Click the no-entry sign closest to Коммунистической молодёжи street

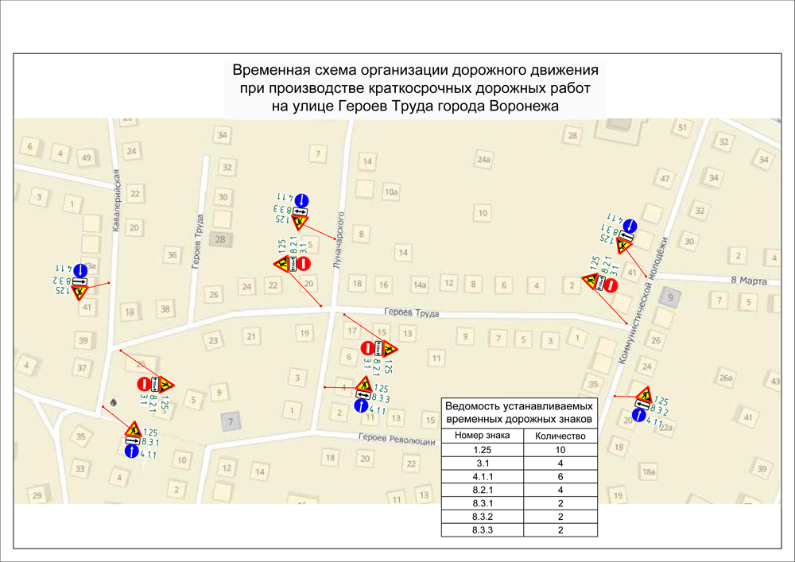tap(611, 284)
